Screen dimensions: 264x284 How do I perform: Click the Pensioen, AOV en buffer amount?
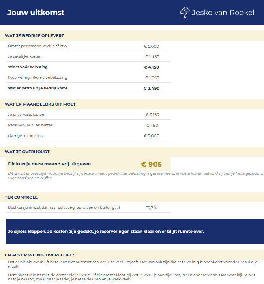[x=151, y=125]
